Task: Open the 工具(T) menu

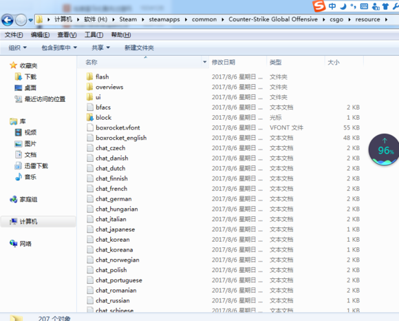Action: (94, 35)
